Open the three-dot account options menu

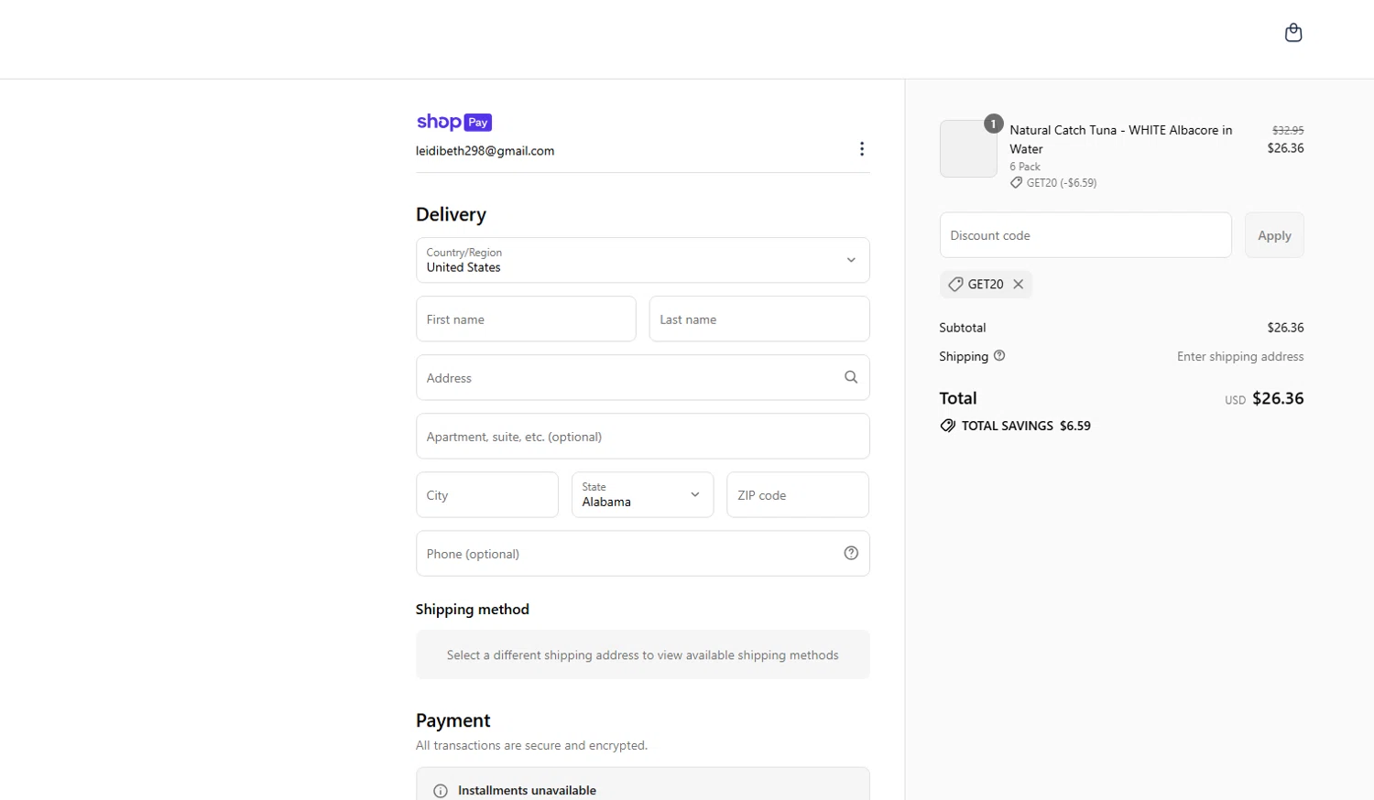click(861, 149)
